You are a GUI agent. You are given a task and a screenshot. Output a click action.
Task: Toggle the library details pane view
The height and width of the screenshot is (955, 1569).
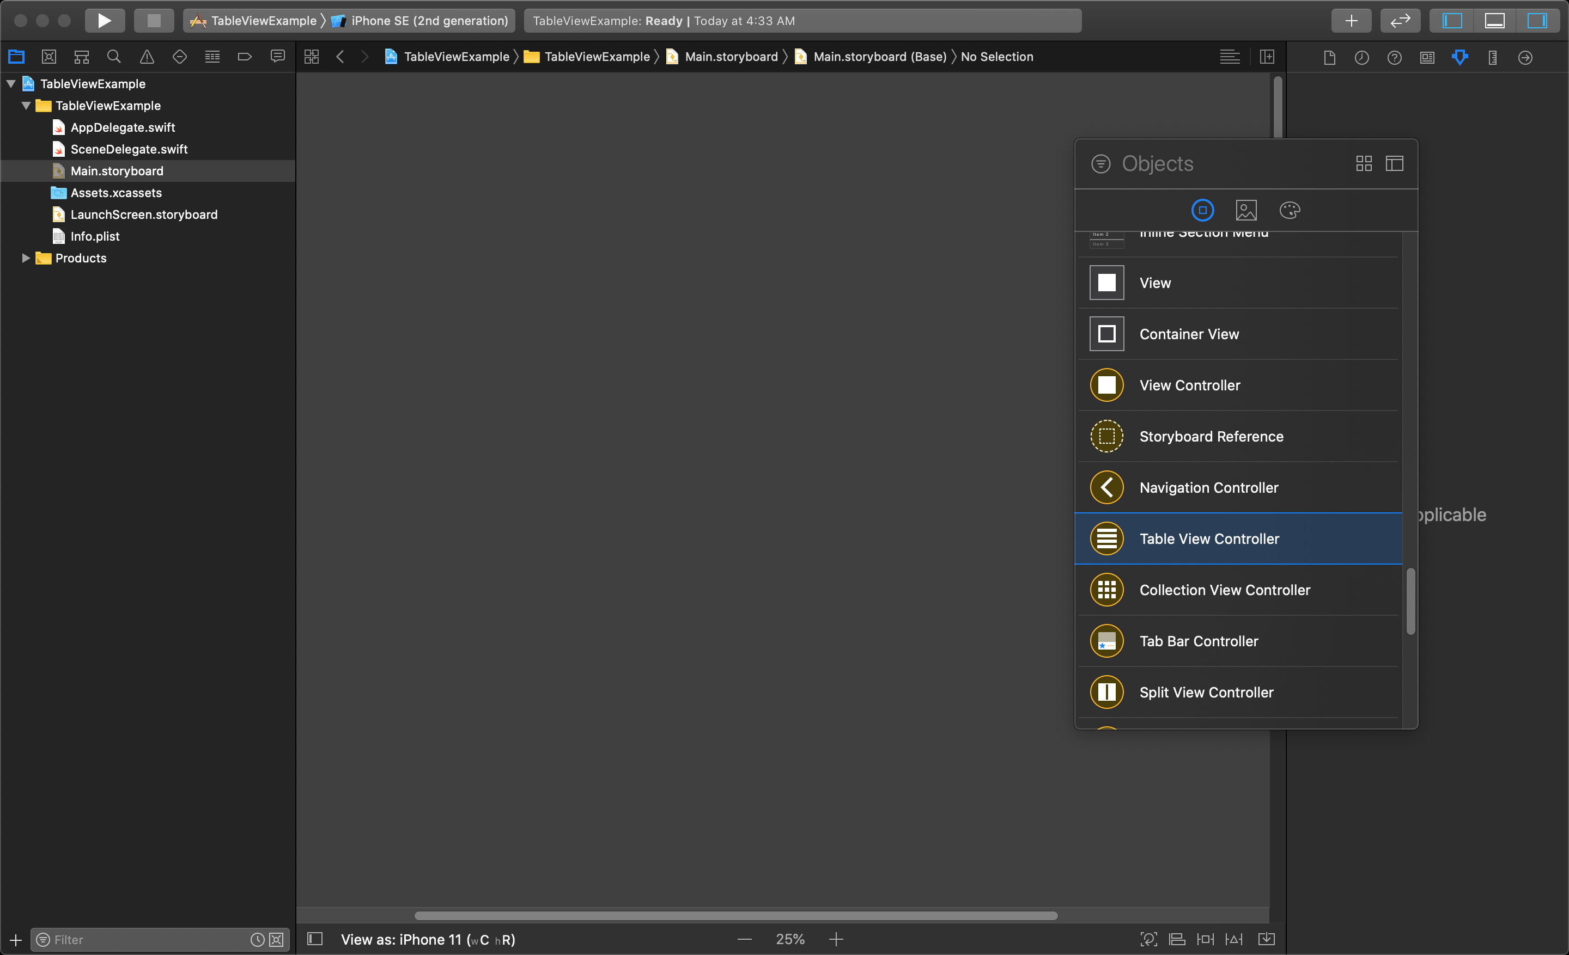pyautogui.click(x=1394, y=163)
